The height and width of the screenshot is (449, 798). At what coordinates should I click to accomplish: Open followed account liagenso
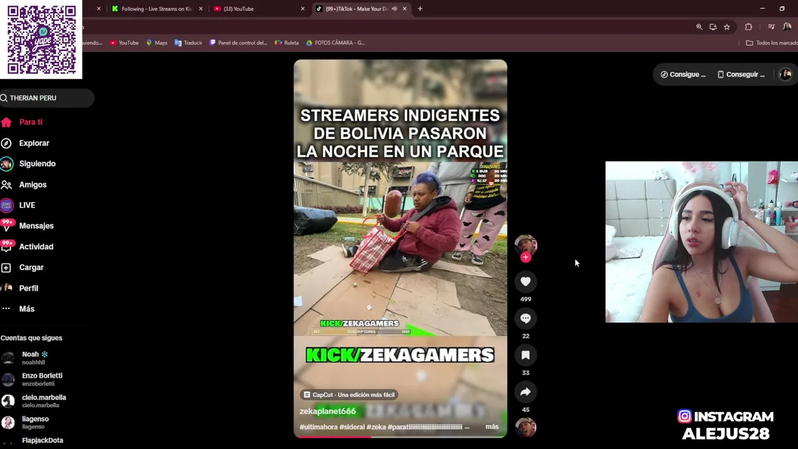35,423
